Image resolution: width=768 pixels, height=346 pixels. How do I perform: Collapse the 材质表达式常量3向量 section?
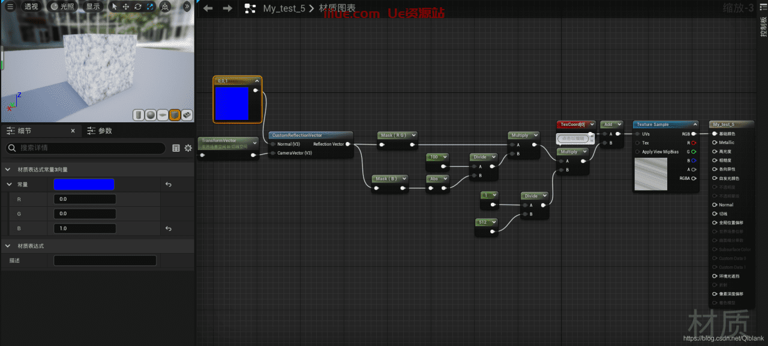8,170
